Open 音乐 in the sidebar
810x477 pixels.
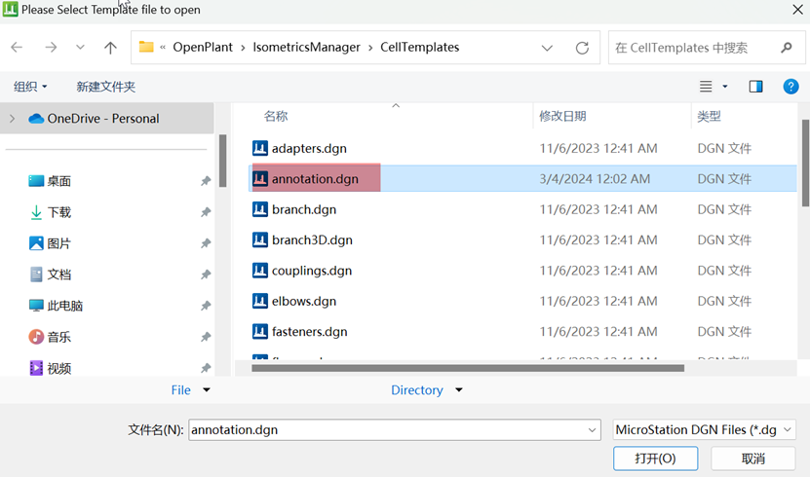pos(58,337)
